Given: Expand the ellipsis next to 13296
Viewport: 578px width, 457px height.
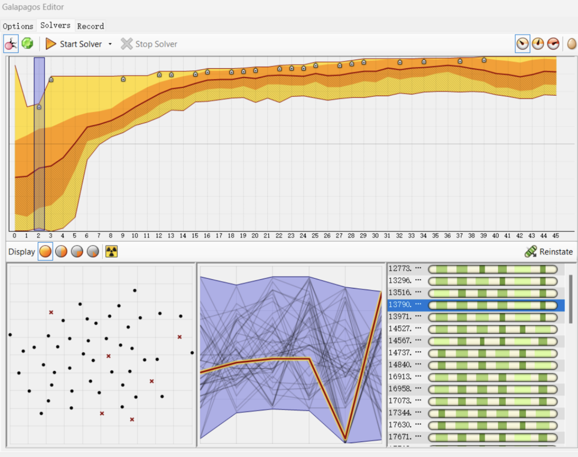Looking at the screenshot, I should tap(418, 280).
